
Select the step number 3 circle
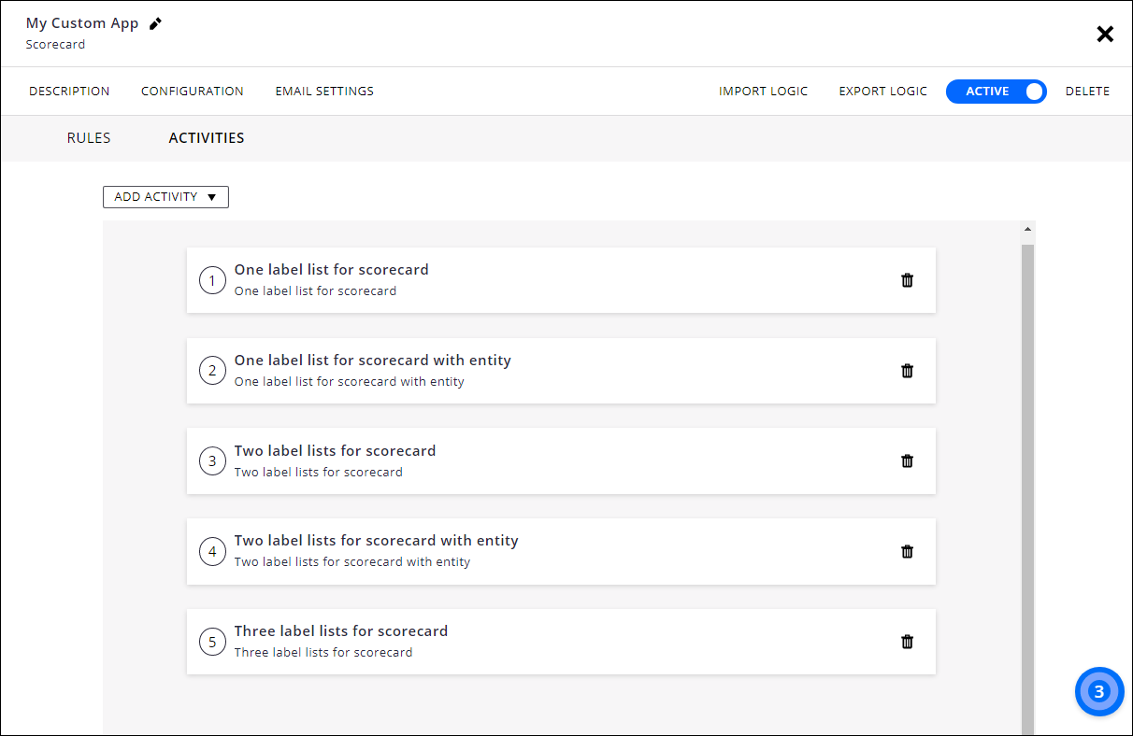point(212,460)
